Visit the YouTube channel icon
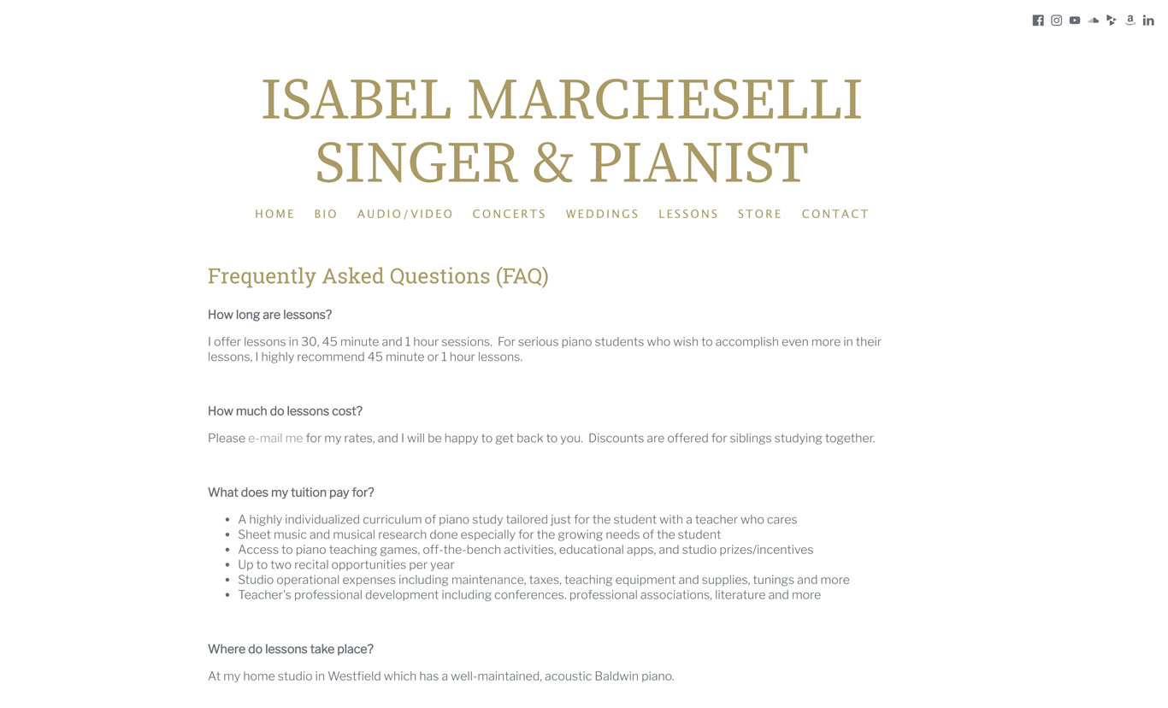 (x=1075, y=21)
